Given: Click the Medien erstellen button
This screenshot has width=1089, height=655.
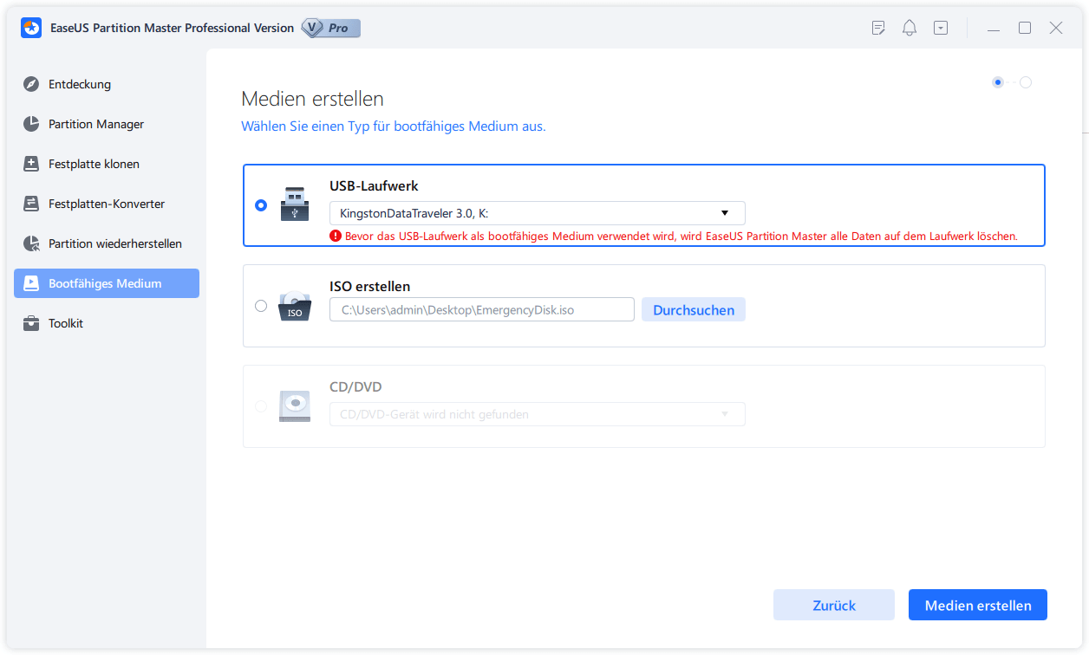Looking at the screenshot, I should pyautogui.click(x=978, y=606).
